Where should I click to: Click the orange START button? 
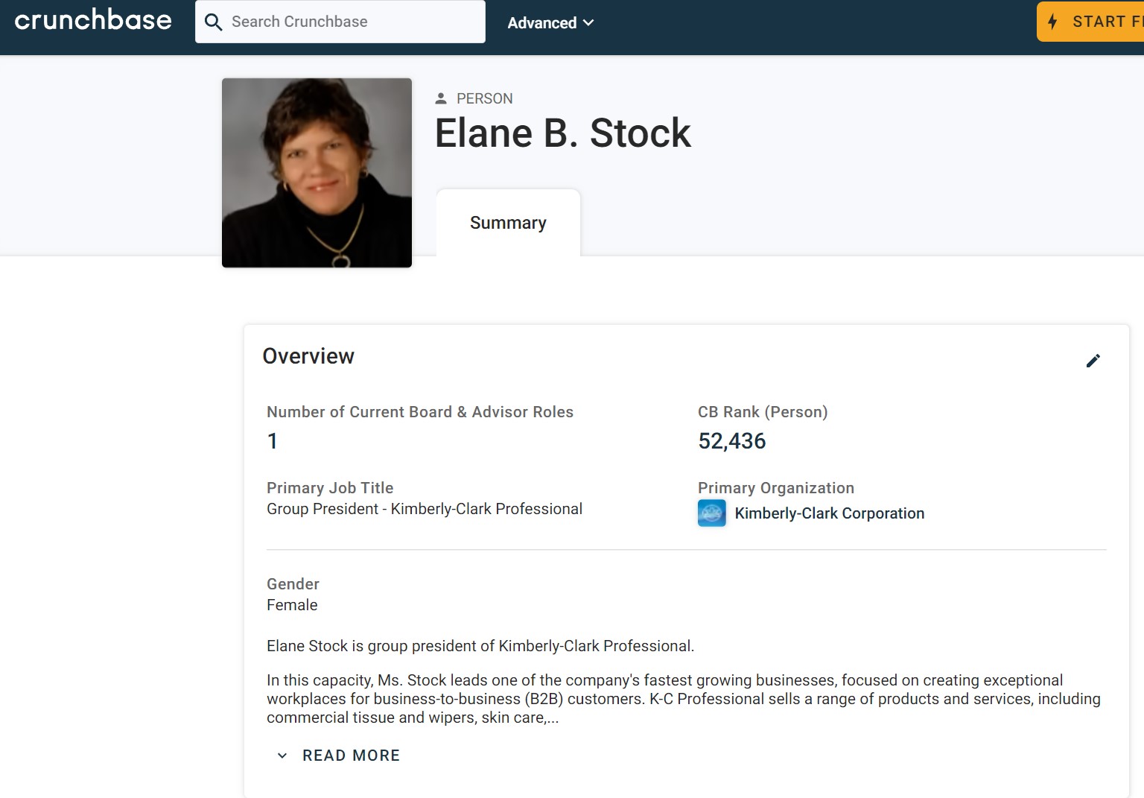click(1090, 22)
